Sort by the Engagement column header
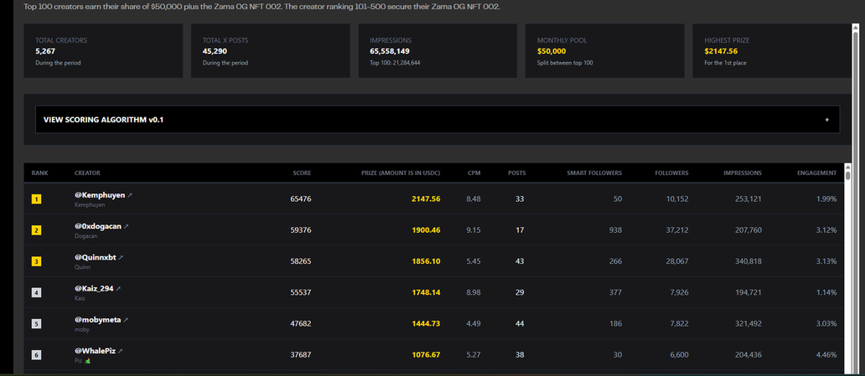The width and height of the screenshot is (865, 376). click(x=816, y=173)
